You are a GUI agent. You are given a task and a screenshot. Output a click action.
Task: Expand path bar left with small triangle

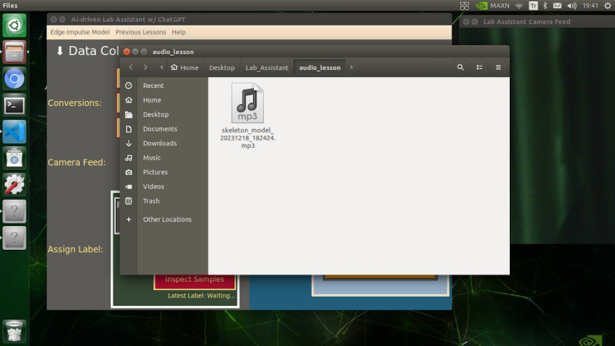(x=161, y=67)
